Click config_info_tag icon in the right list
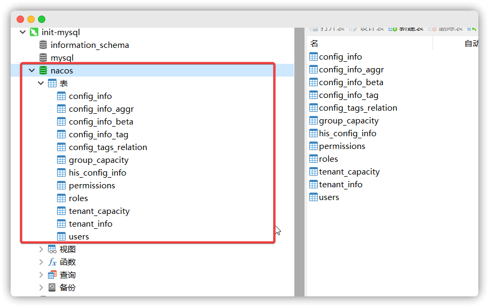Viewport: 489px width, 307px height. (314, 95)
